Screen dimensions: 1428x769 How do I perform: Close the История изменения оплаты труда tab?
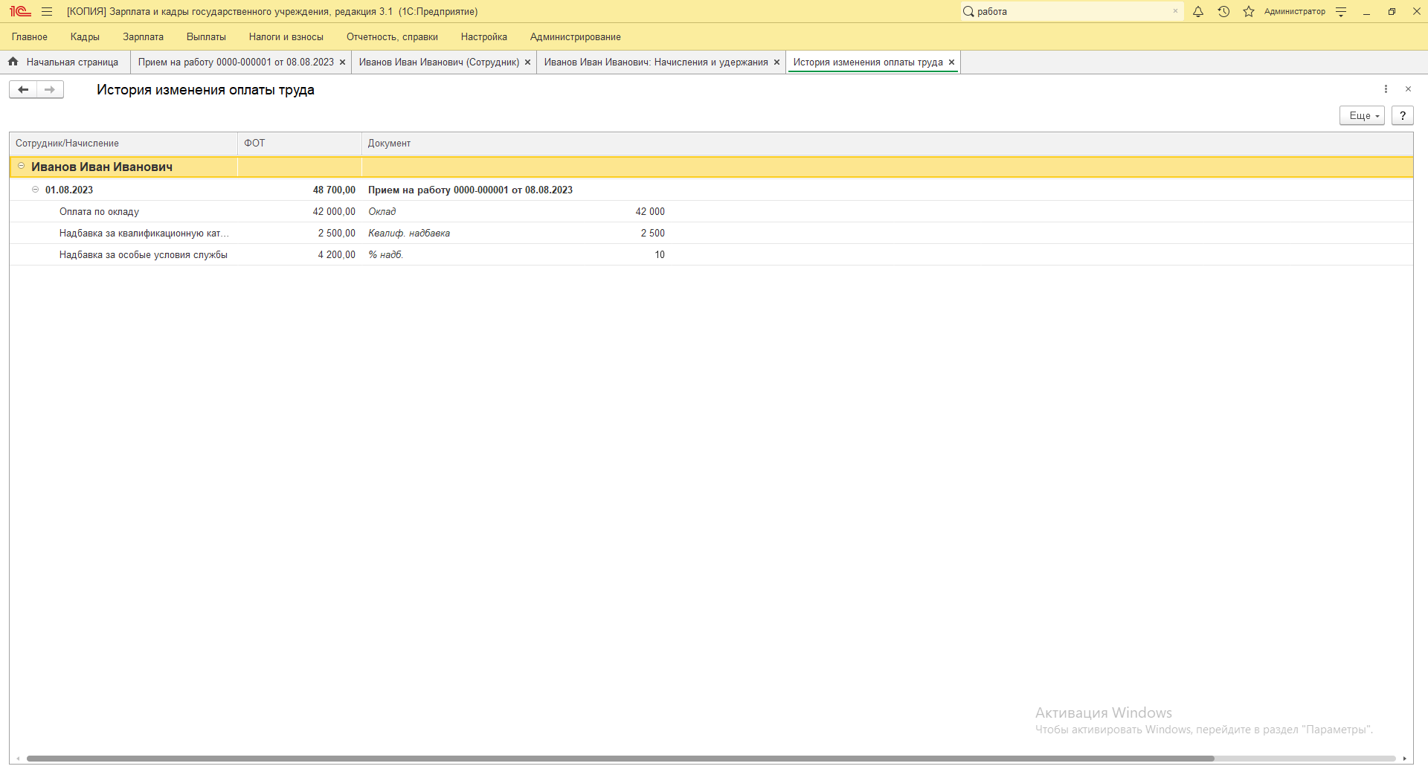[x=951, y=62]
